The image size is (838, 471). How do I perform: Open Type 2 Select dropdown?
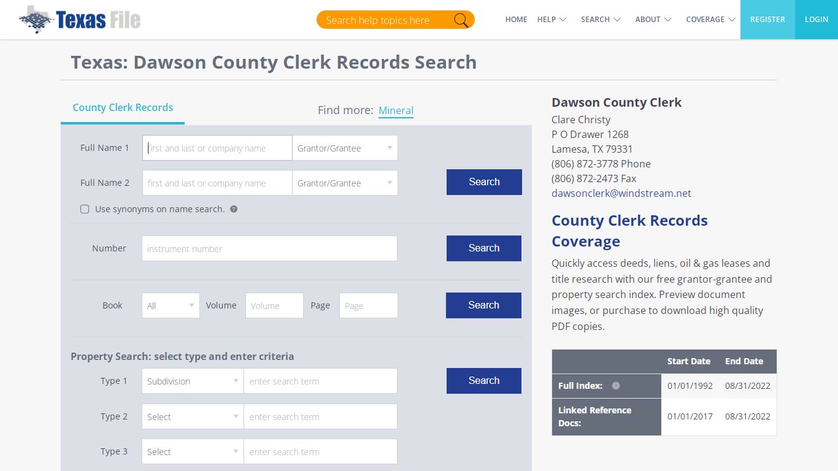click(x=193, y=416)
